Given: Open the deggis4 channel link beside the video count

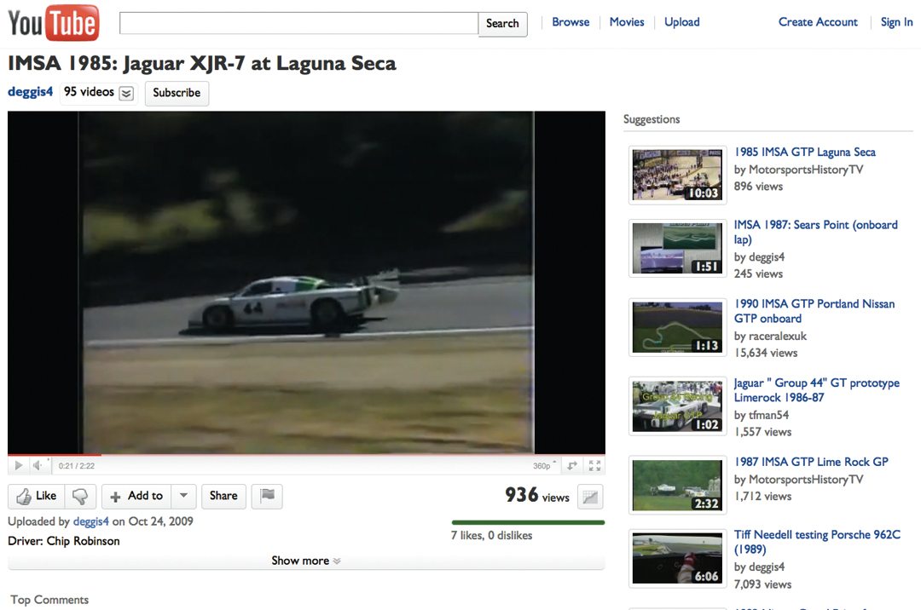Looking at the screenshot, I should tap(30, 92).
